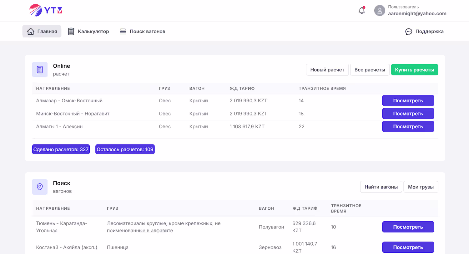The width and height of the screenshot is (469, 254).
Task: Open the Калькулятор menu item
Action: click(x=93, y=32)
